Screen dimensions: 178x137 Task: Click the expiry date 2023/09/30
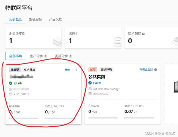(101, 94)
